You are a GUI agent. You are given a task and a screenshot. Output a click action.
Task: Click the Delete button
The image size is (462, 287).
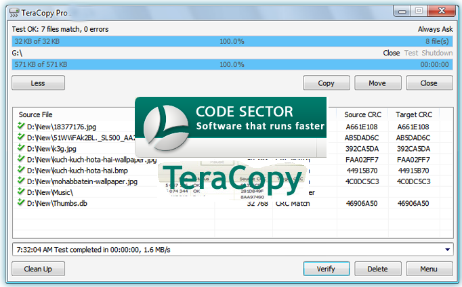(x=377, y=269)
